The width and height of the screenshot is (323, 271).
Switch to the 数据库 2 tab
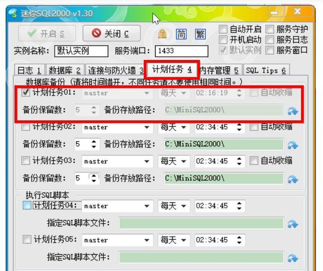click(x=65, y=70)
